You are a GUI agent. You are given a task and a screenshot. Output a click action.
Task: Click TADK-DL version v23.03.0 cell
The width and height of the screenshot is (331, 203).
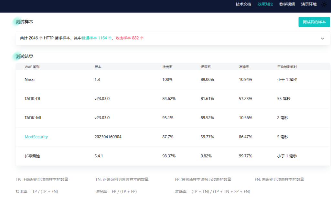coord(102,98)
